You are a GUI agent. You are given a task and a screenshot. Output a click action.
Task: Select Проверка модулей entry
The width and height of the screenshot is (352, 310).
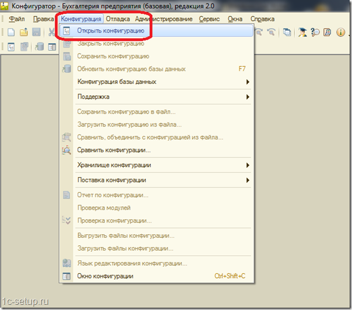coord(156,207)
